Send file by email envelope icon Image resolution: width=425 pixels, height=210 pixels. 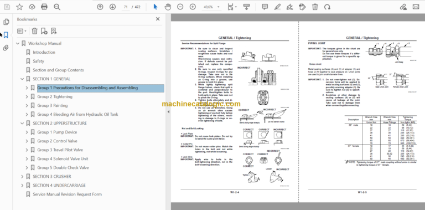point(416,7)
